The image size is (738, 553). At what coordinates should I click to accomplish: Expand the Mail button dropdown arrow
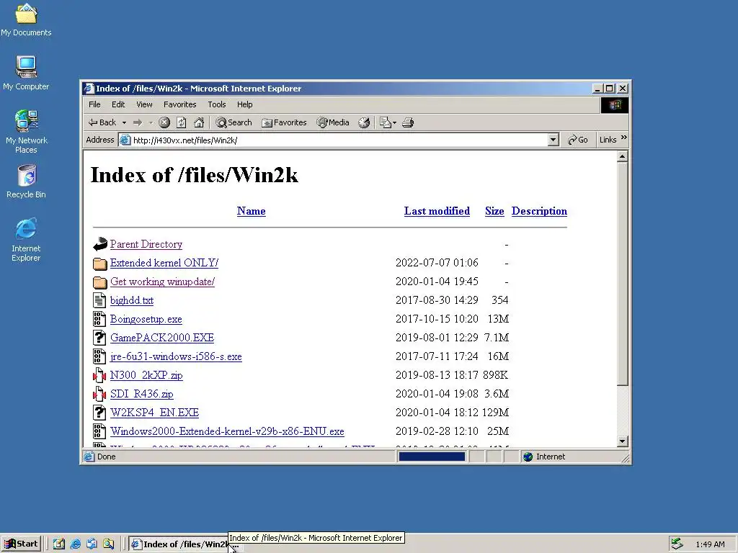pyautogui.click(x=394, y=122)
